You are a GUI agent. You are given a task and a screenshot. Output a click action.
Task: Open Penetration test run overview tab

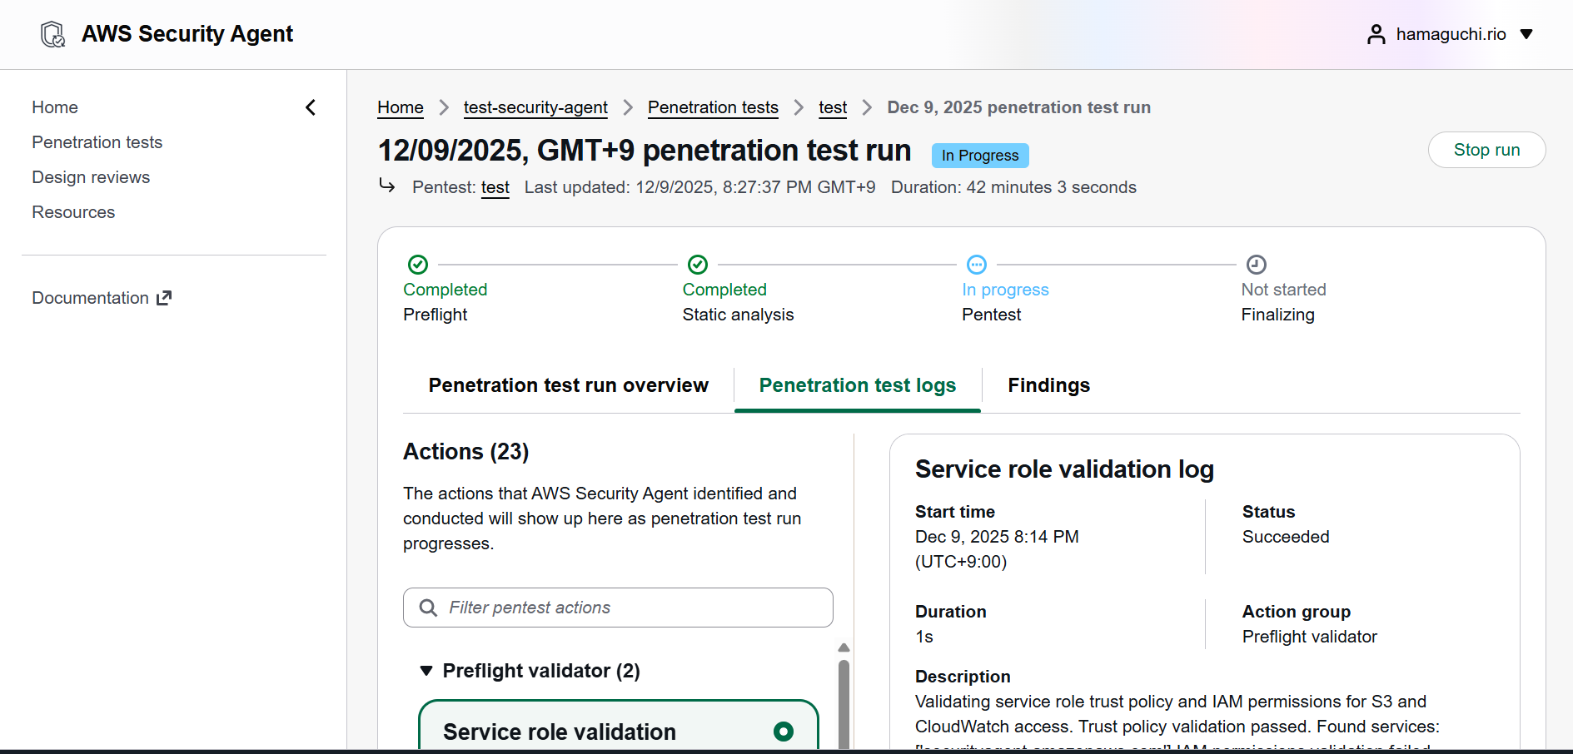click(x=568, y=385)
